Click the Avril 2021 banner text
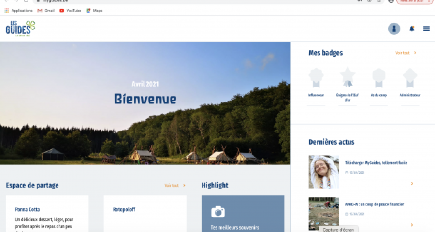The image size is (435, 232). [x=145, y=84]
